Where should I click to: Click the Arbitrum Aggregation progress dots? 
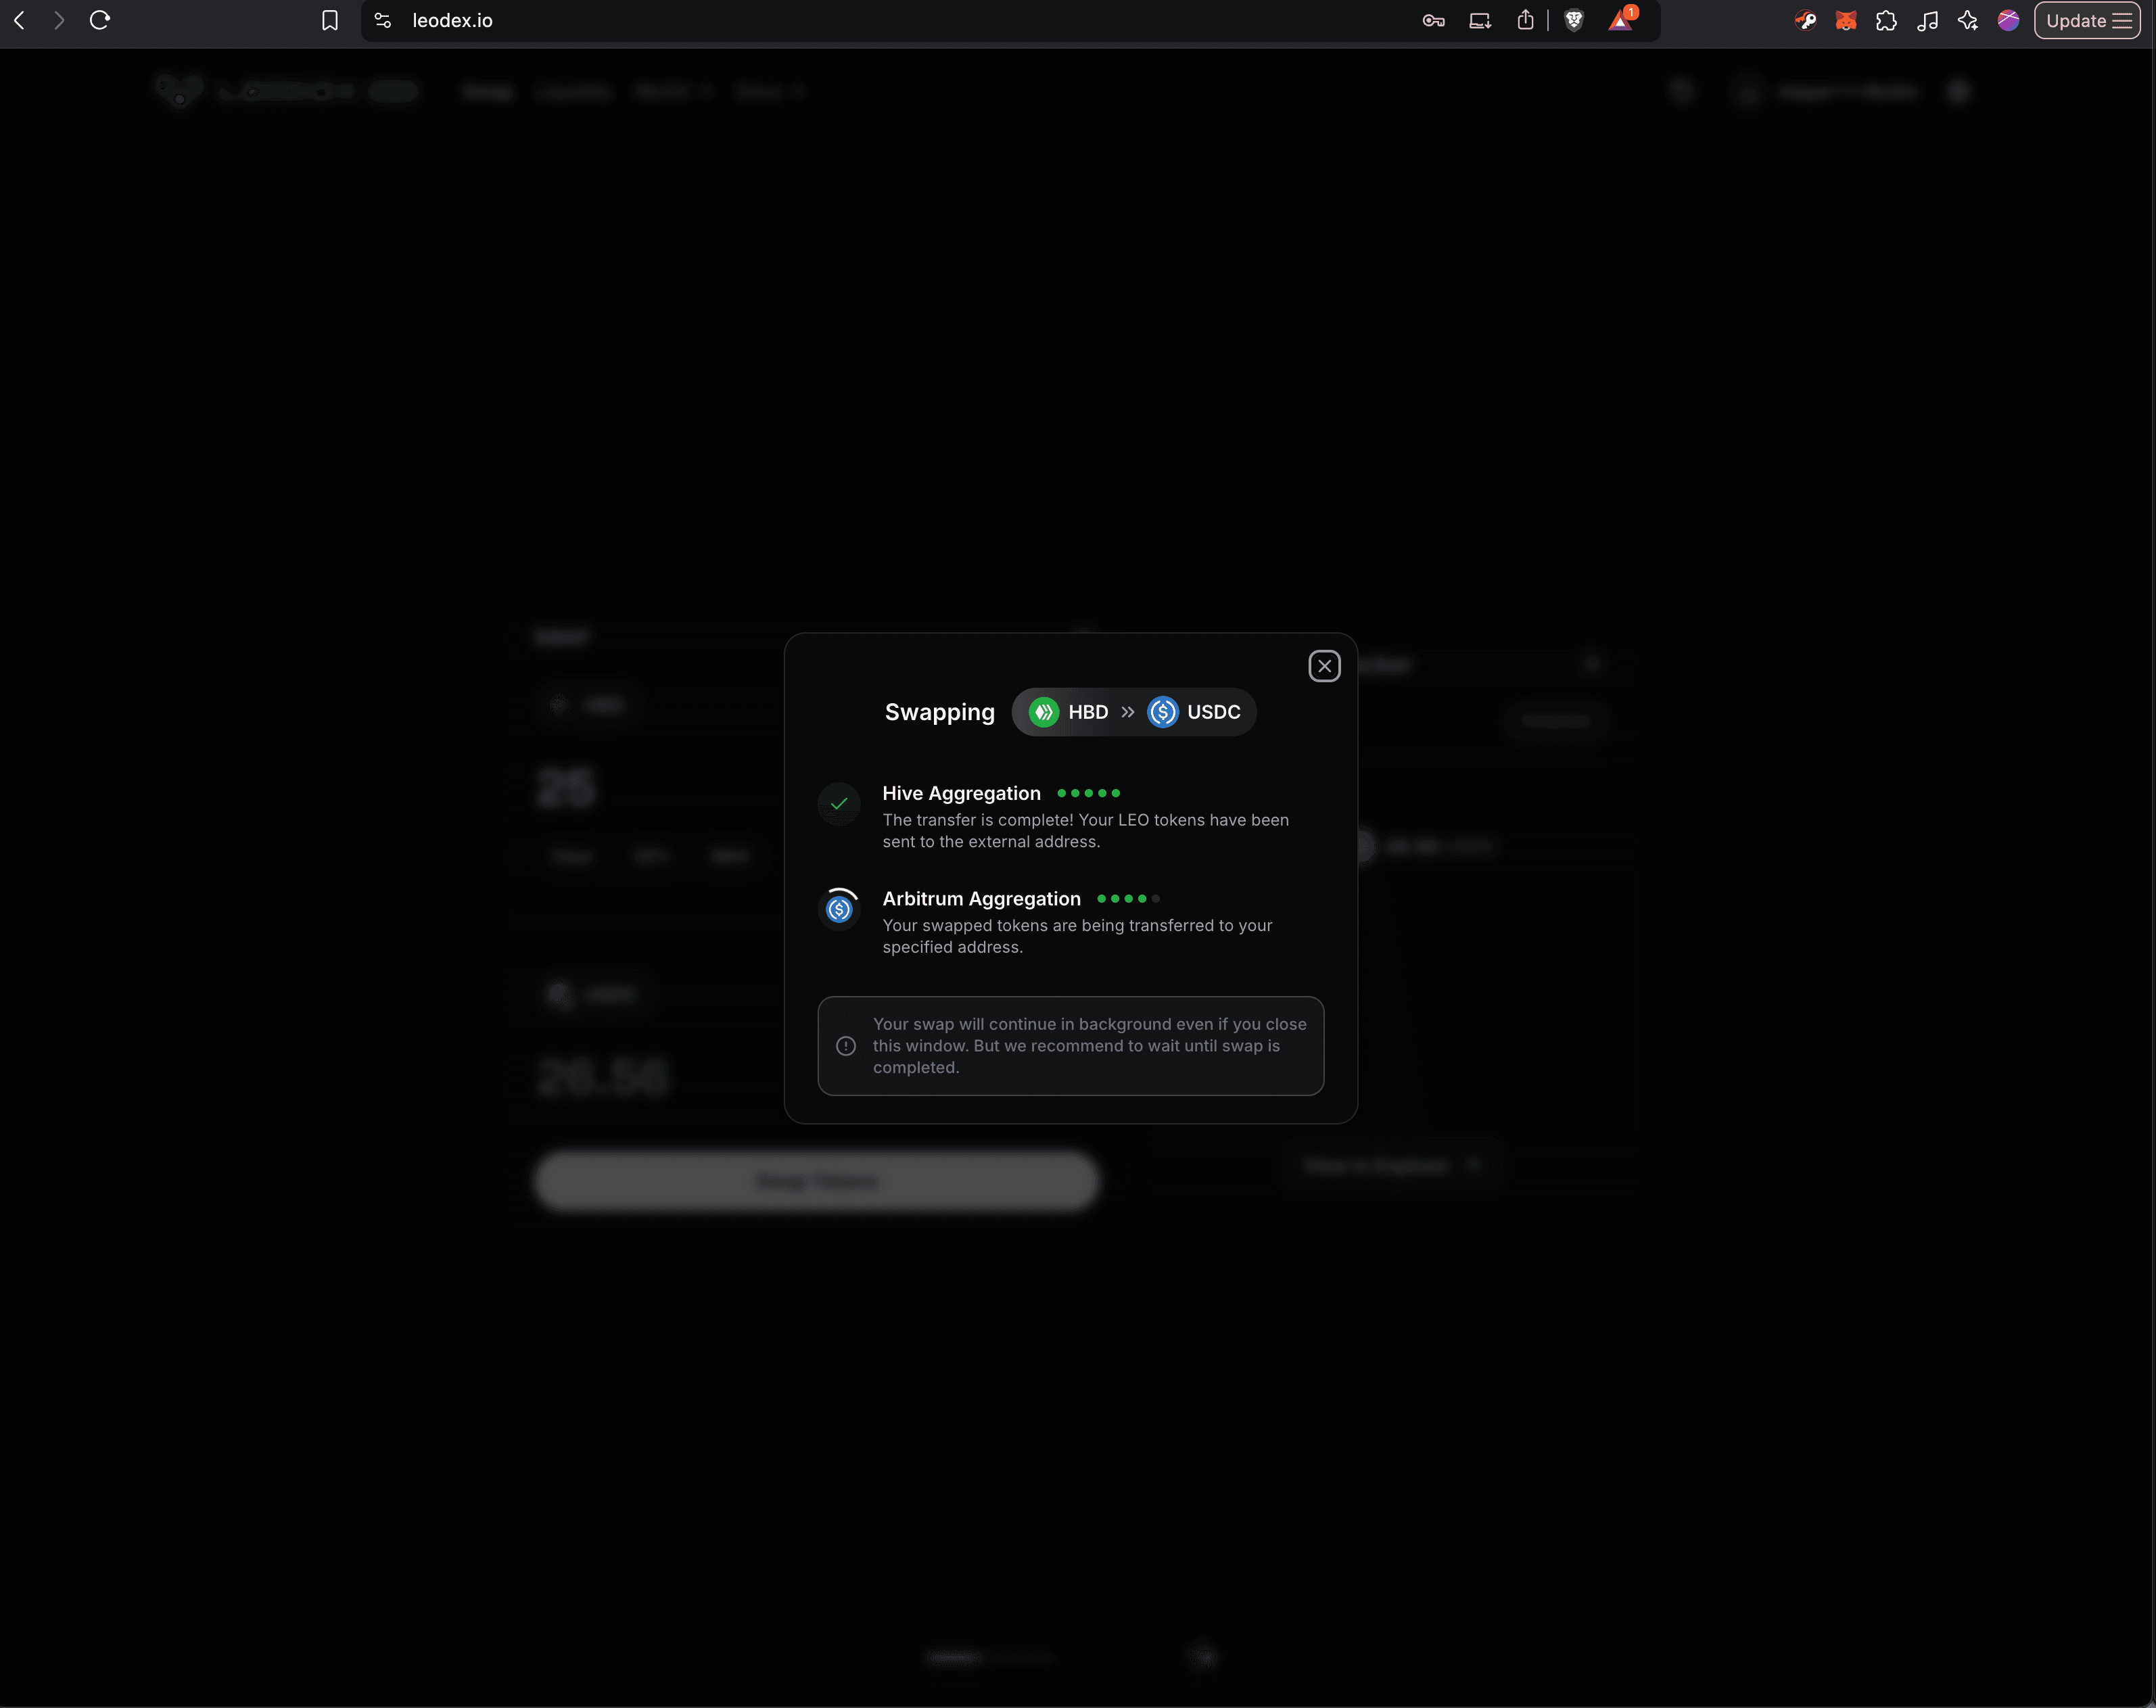(1128, 899)
